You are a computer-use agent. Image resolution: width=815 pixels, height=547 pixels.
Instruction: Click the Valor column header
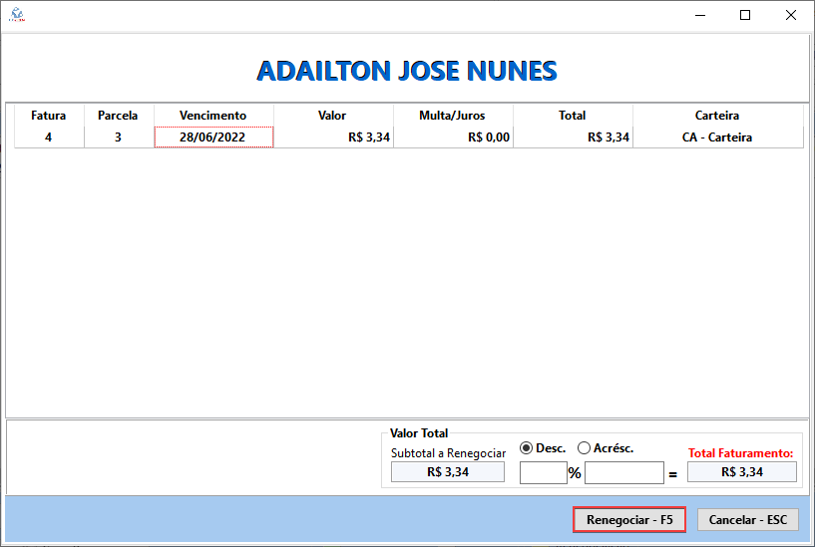click(332, 116)
